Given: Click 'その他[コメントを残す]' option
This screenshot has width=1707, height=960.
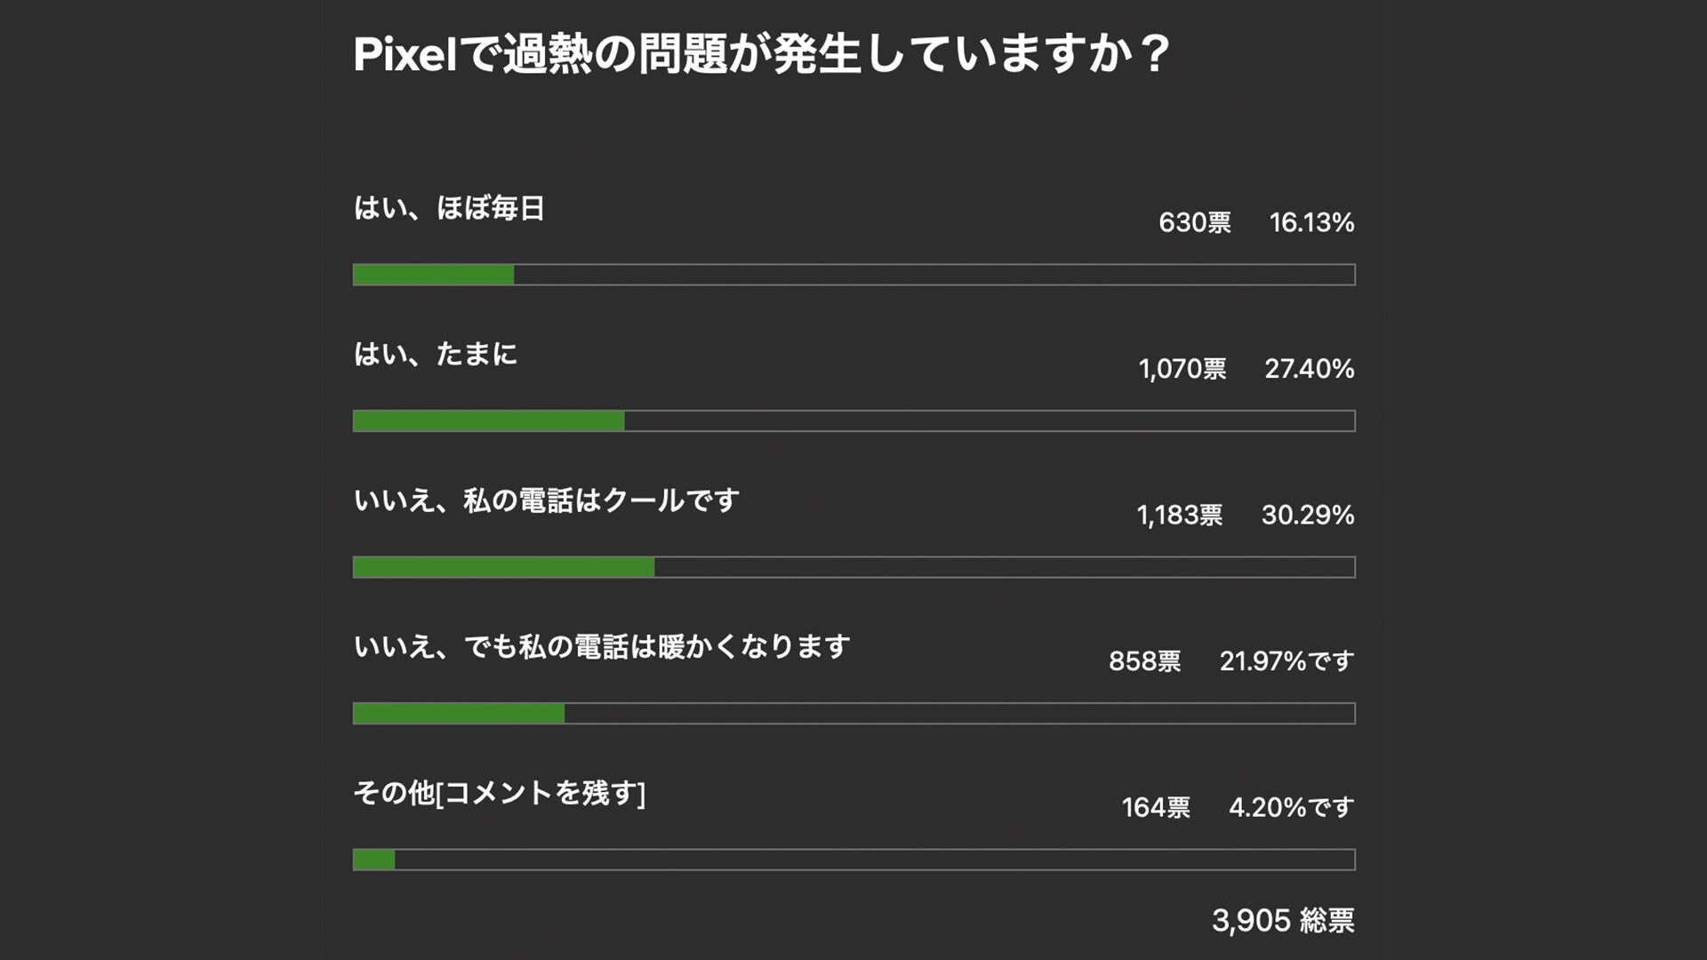Looking at the screenshot, I should pyautogui.click(x=499, y=793).
